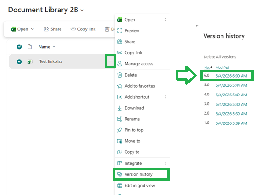Click the Share text in the toolbar
The image size is (260, 195).
point(56,29)
